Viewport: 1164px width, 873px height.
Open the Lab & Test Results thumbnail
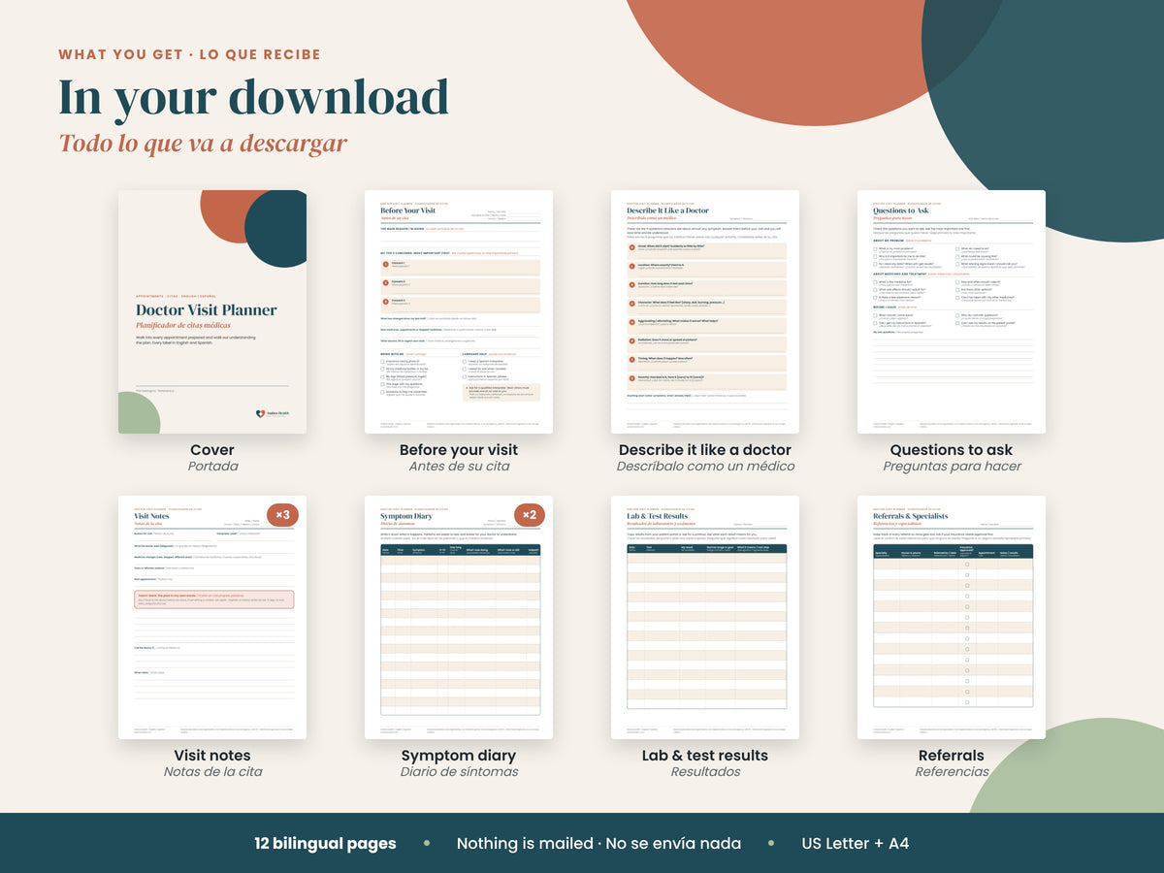tap(705, 617)
